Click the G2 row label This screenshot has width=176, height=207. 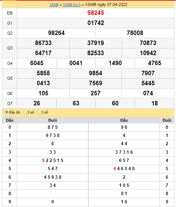coord(10,33)
